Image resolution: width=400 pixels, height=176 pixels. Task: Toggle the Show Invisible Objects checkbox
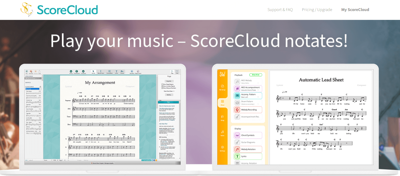pos(162,86)
